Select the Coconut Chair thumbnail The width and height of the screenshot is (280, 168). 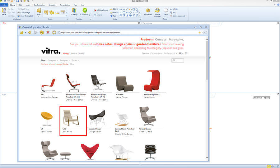[97, 118]
